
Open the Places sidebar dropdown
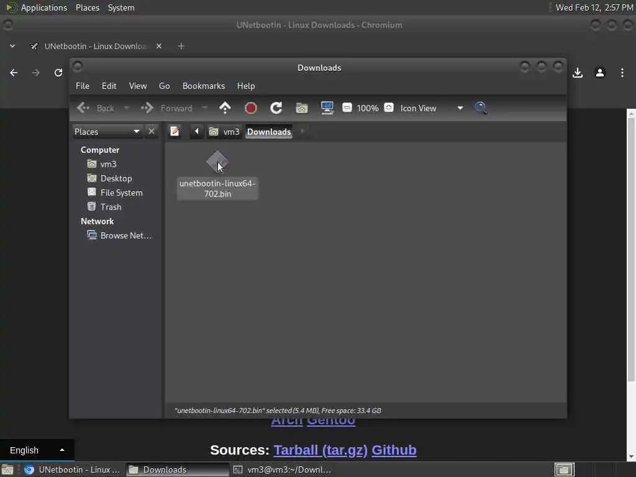107,132
